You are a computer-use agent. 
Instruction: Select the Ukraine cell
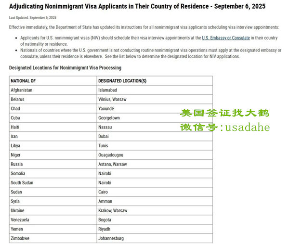pos(53,210)
